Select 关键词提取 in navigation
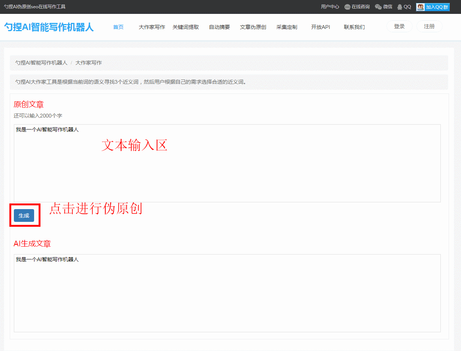Image resolution: width=461 pixels, height=351 pixels. [186, 27]
